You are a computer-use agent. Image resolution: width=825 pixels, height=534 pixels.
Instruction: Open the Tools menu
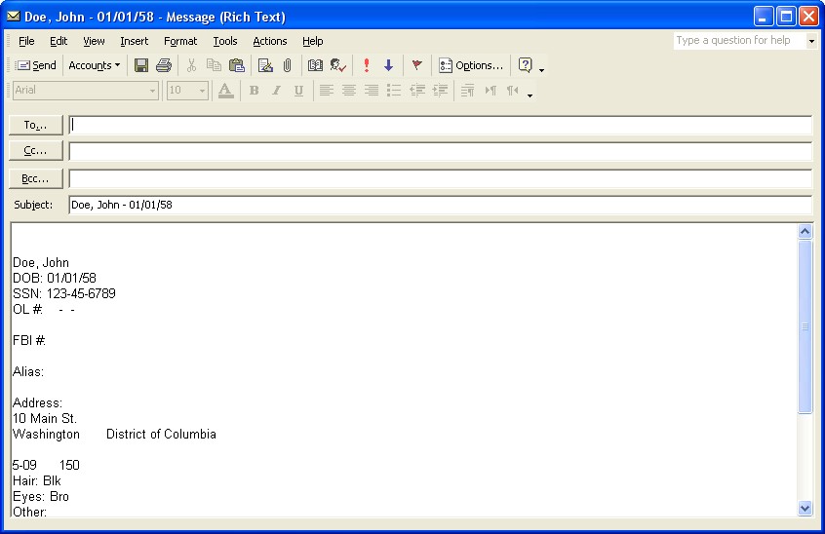tap(225, 41)
